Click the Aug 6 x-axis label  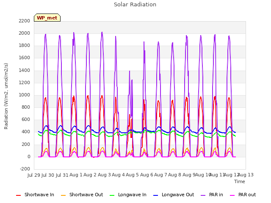pyautogui.click(x=147, y=175)
